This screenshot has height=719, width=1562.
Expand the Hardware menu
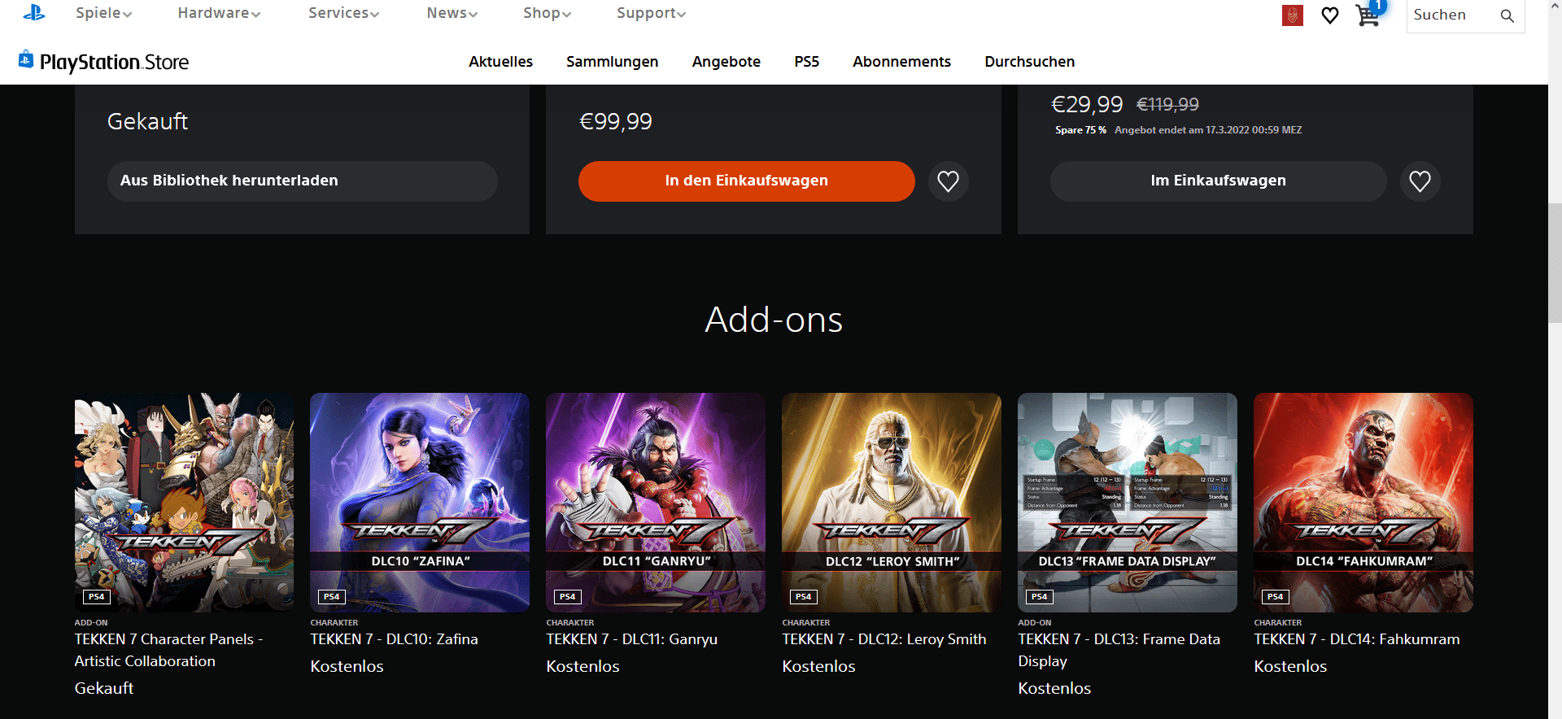219,13
